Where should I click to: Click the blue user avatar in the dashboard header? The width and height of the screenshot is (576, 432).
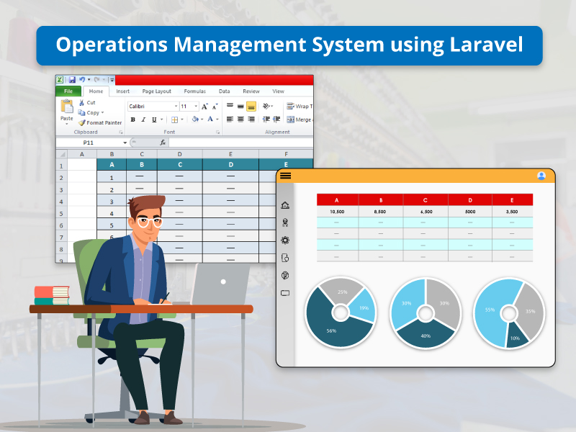(x=541, y=175)
